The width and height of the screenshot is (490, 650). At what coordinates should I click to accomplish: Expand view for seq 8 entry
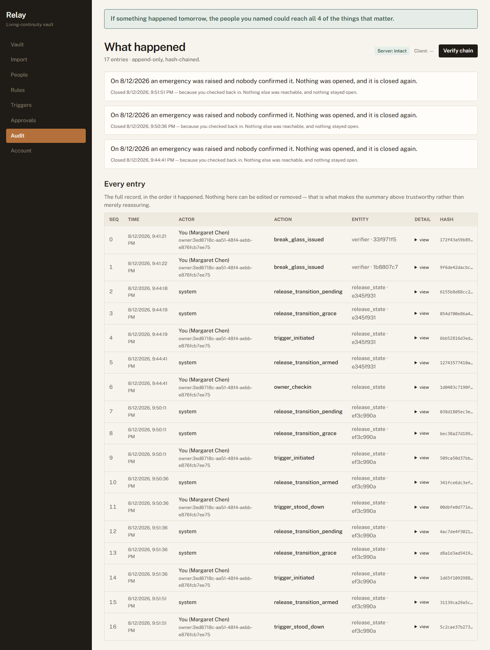point(422,433)
